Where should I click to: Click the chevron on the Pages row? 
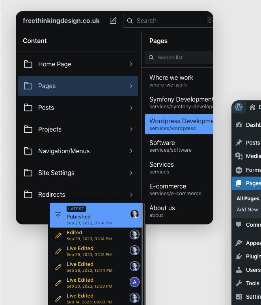coord(131,86)
